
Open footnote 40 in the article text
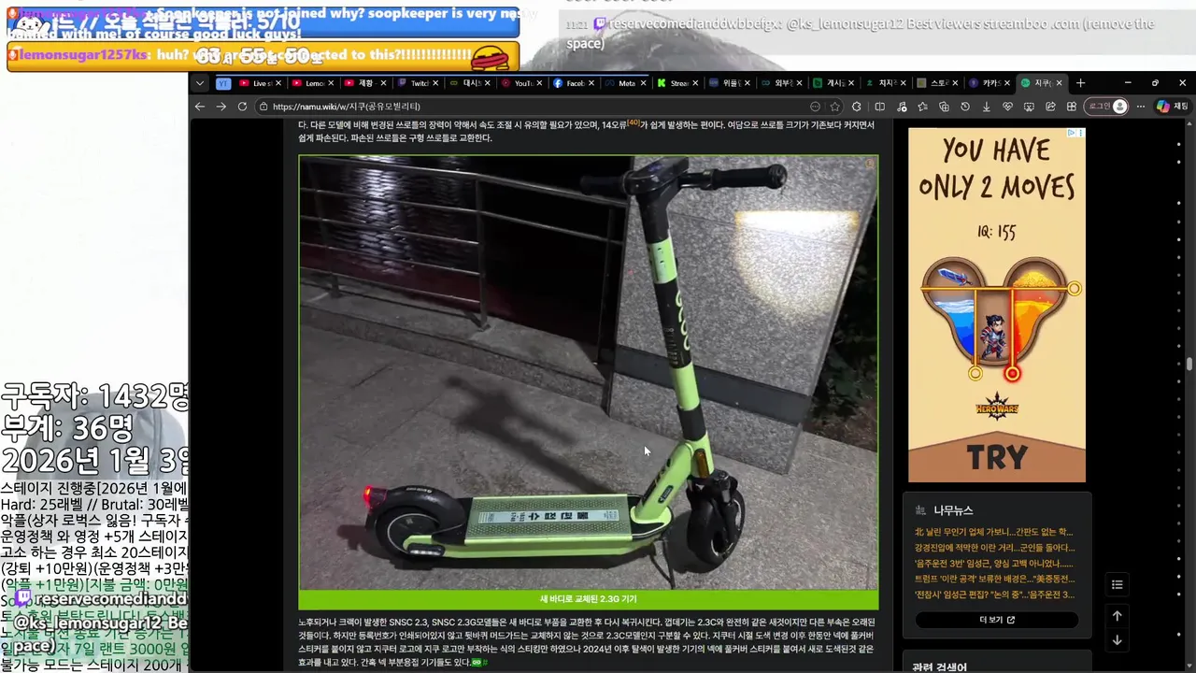634,122
